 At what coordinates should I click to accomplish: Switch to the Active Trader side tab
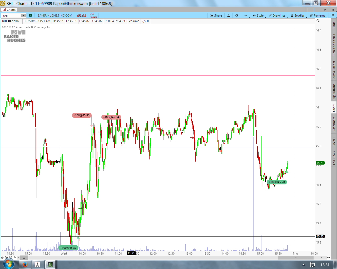tap(334, 70)
